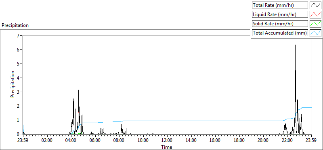Image resolution: width=323 pixels, height=150 pixels.
Task: Click the Time x-axis label
Action: 167,147
